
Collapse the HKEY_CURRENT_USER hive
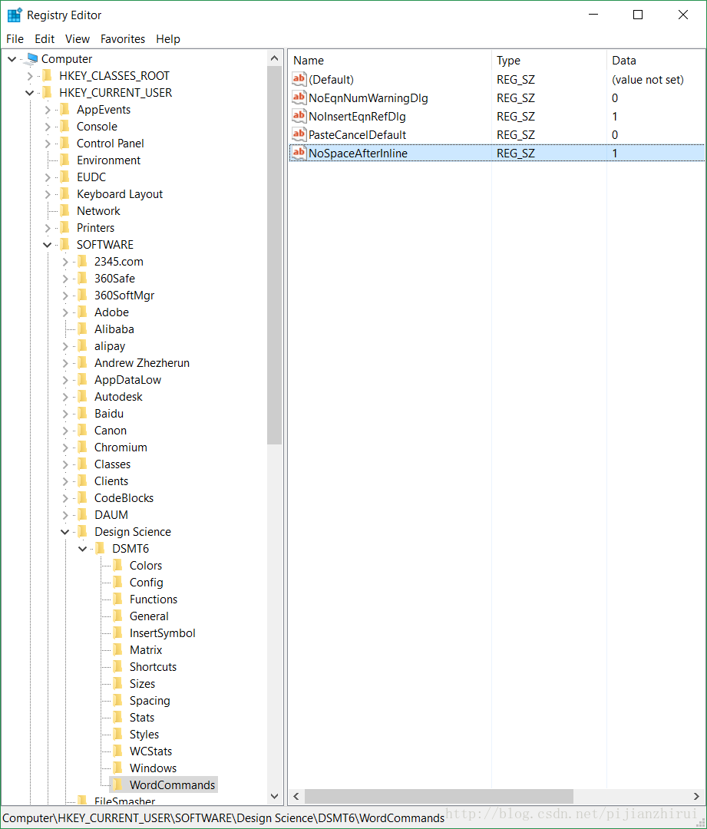[x=30, y=93]
